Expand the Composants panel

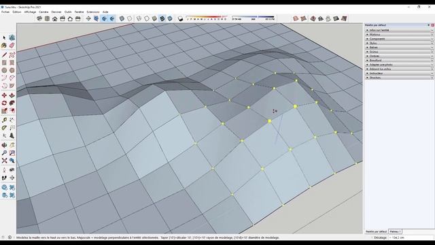click(399, 39)
